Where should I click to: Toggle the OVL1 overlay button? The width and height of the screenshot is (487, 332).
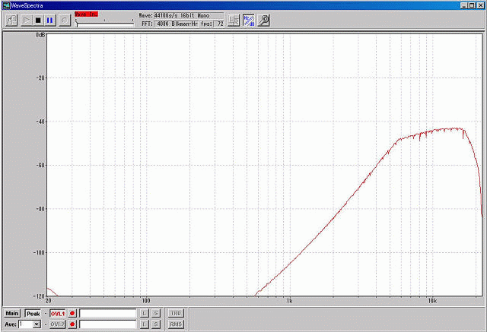pos(58,313)
